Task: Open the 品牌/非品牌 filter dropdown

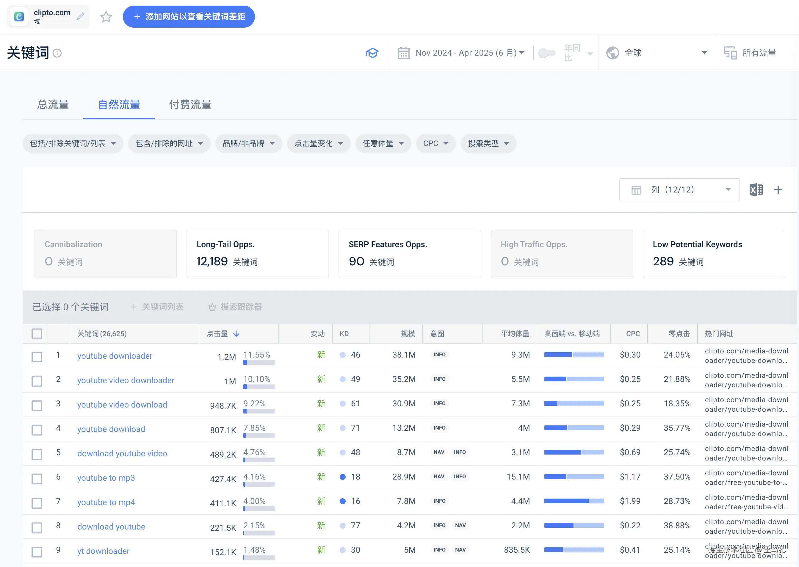Action: [x=248, y=143]
